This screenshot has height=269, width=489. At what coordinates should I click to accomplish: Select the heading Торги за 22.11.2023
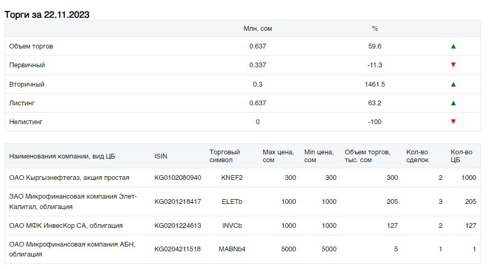point(47,15)
